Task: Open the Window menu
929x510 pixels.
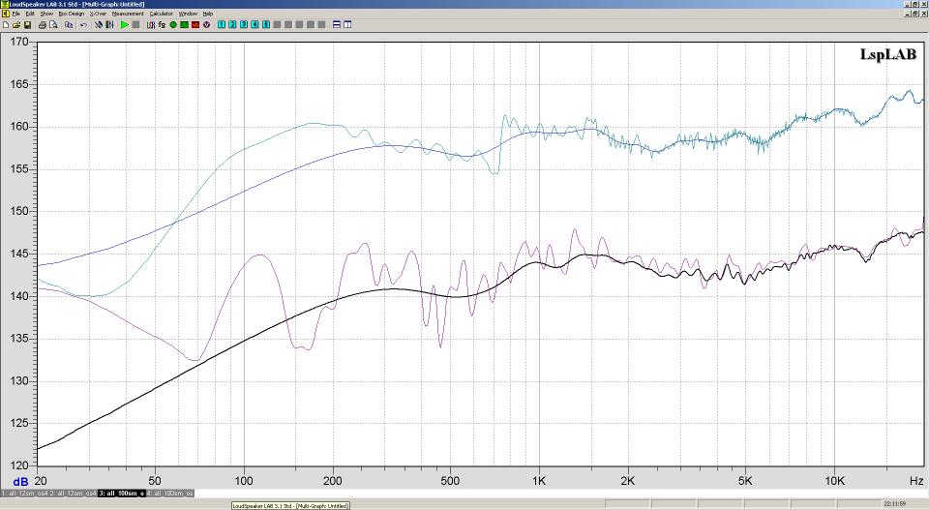Action: pos(188,14)
